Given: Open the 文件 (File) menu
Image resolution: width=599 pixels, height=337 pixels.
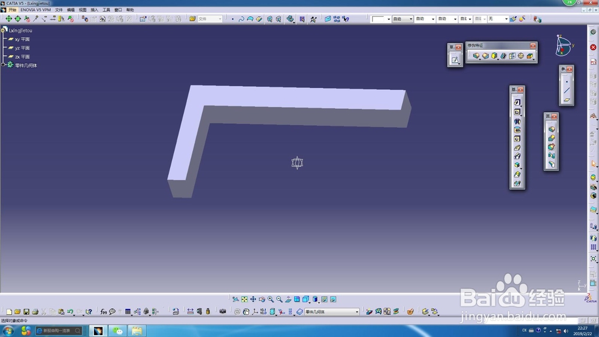Looking at the screenshot, I should 59,10.
